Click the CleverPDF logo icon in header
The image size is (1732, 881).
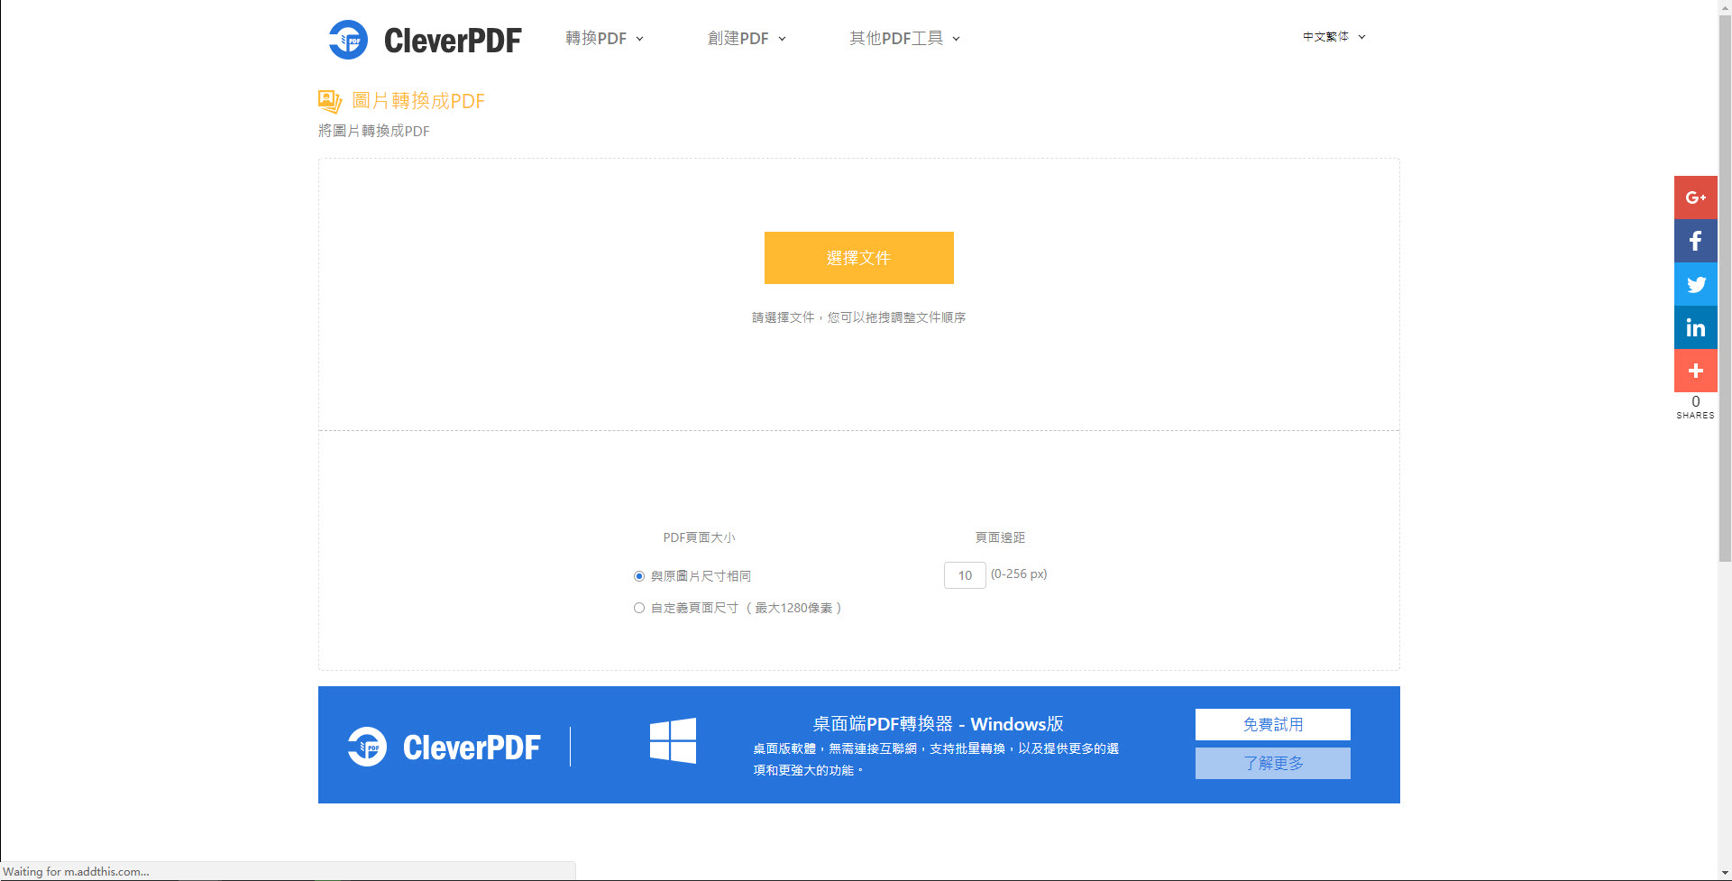point(348,40)
